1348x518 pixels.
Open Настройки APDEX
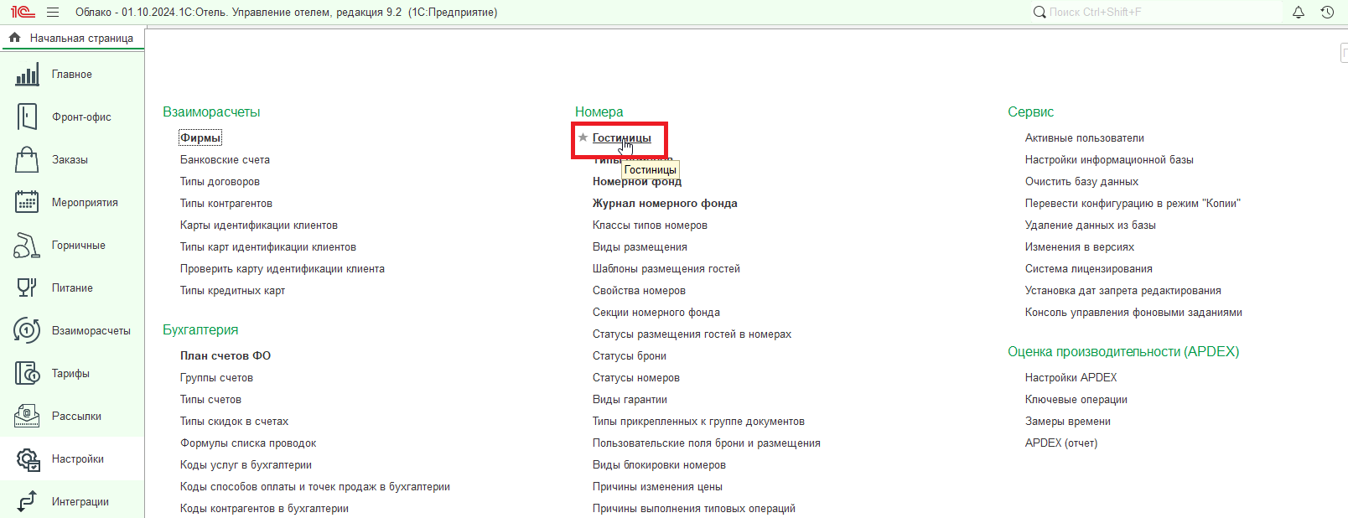1071,378
